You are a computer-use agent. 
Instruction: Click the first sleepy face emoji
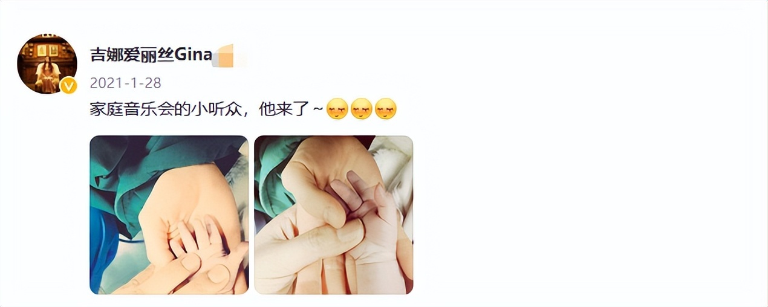coord(337,109)
